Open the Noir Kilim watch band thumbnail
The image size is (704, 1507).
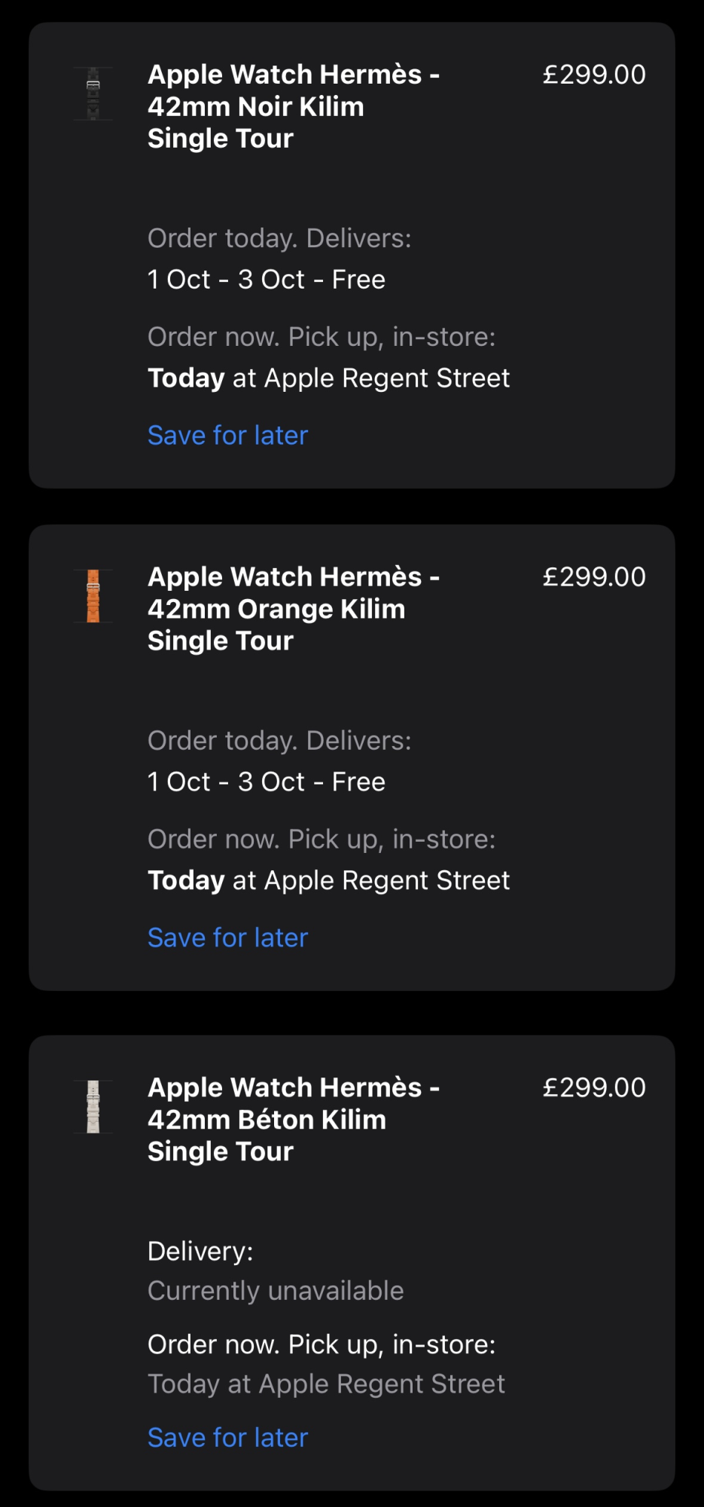point(93,93)
